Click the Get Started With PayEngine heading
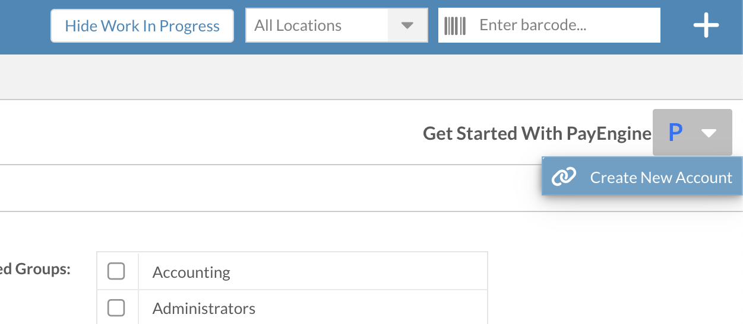The width and height of the screenshot is (743, 324). pyautogui.click(x=537, y=133)
